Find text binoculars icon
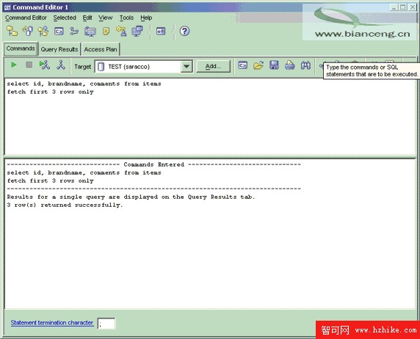Image resolution: width=420 pixels, height=339 pixels. 305,65
